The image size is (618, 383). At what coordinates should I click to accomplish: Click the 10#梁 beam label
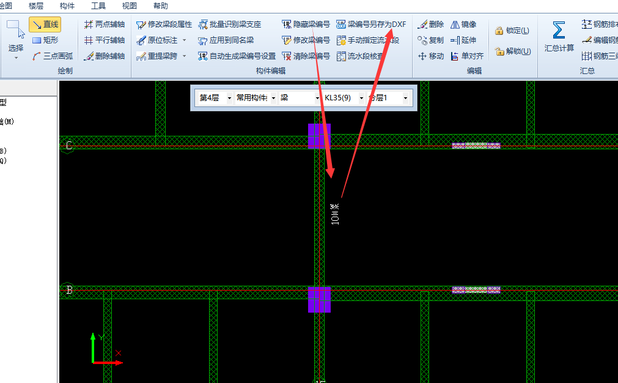click(334, 214)
